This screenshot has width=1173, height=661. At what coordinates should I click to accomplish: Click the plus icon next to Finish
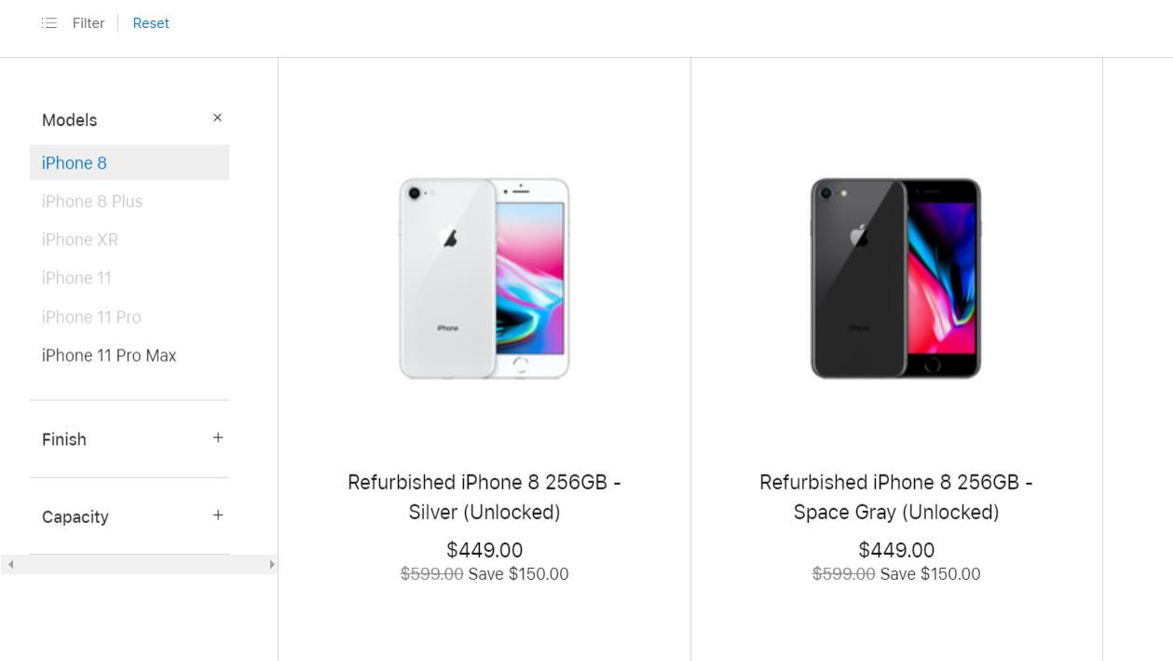(217, 437)
